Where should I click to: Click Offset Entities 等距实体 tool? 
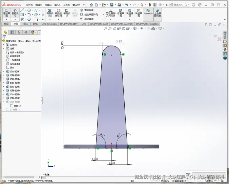(67, 13)
